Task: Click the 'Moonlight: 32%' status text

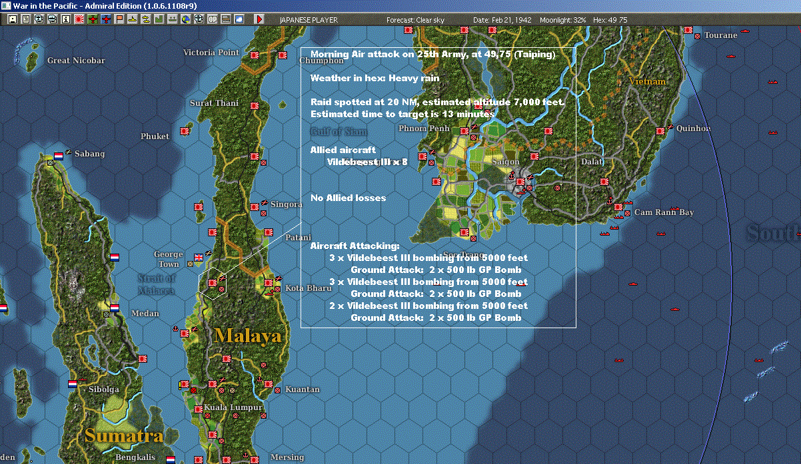Action: pos(563,20)
